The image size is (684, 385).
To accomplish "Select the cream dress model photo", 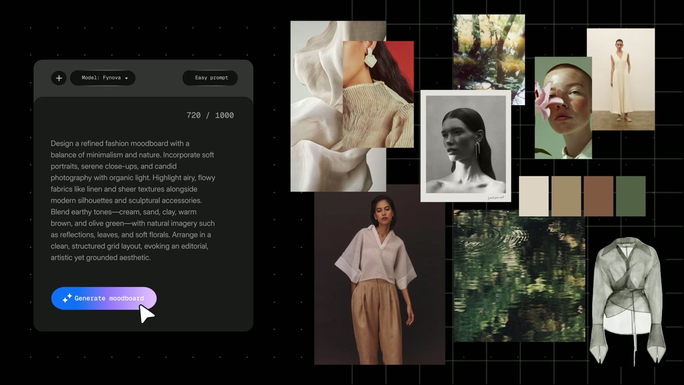I will (620, 79).
